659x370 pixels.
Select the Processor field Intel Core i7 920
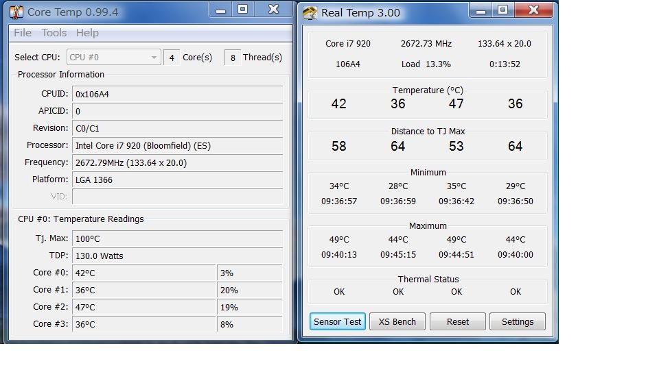[x=177, y=145]
